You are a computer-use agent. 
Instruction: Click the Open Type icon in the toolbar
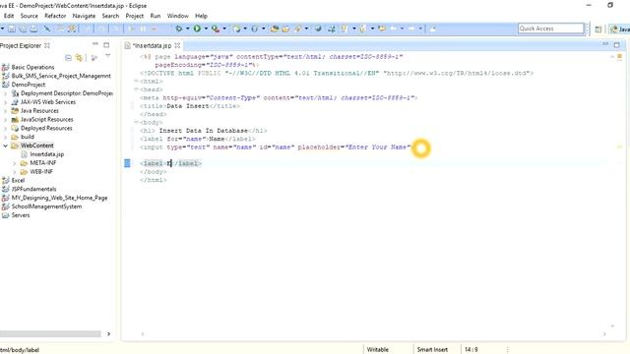(x=275, y=29)
